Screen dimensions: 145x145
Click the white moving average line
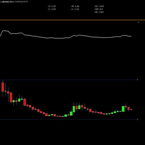[66, 38]
